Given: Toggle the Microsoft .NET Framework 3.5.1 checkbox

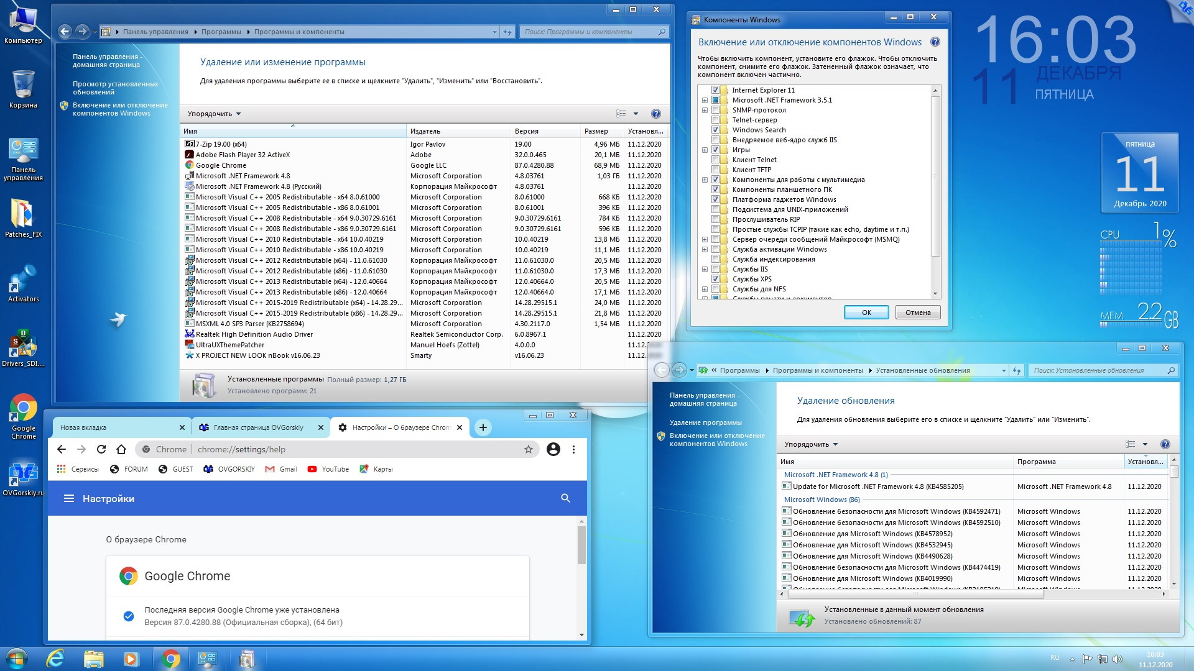Looking at the screenshot, I should [x=715, y=100].
